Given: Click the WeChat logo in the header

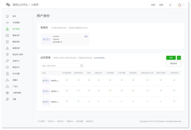Looking at the screenshot, I should click(x=8, y=5).
